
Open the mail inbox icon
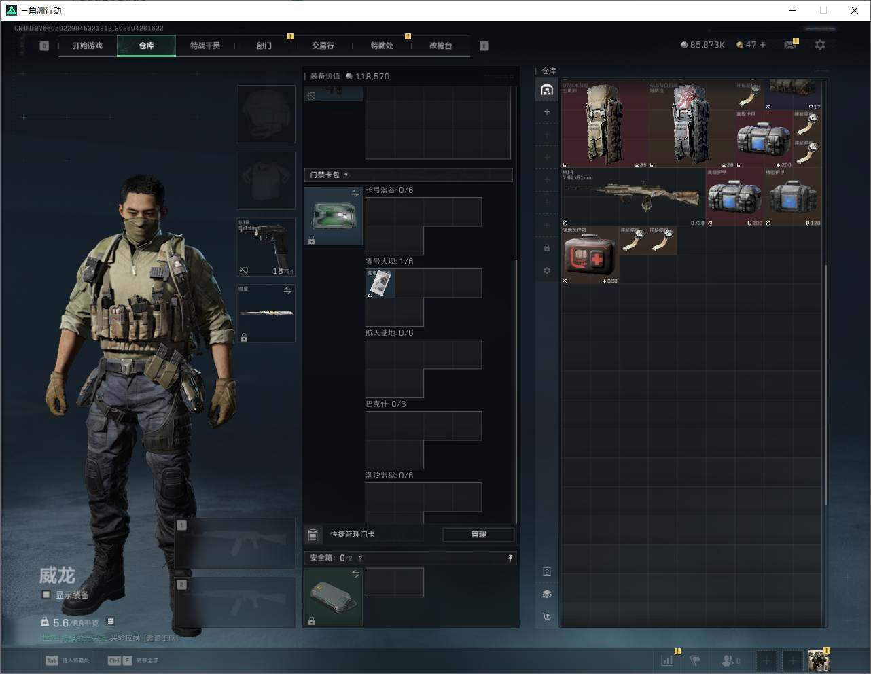(x=790, y=45)
